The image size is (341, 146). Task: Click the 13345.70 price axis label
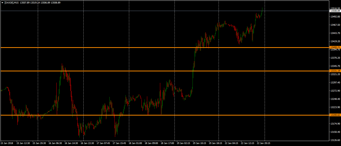coord(335,66)
